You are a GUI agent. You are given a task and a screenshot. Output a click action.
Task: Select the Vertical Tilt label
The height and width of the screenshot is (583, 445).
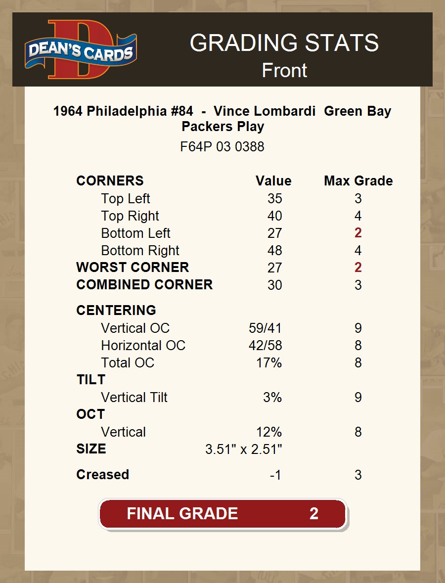[x=134, y=398]
